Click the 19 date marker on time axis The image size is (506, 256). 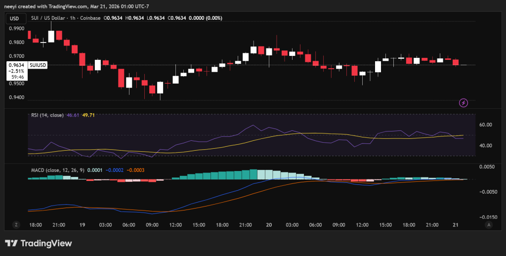[82, 225]
